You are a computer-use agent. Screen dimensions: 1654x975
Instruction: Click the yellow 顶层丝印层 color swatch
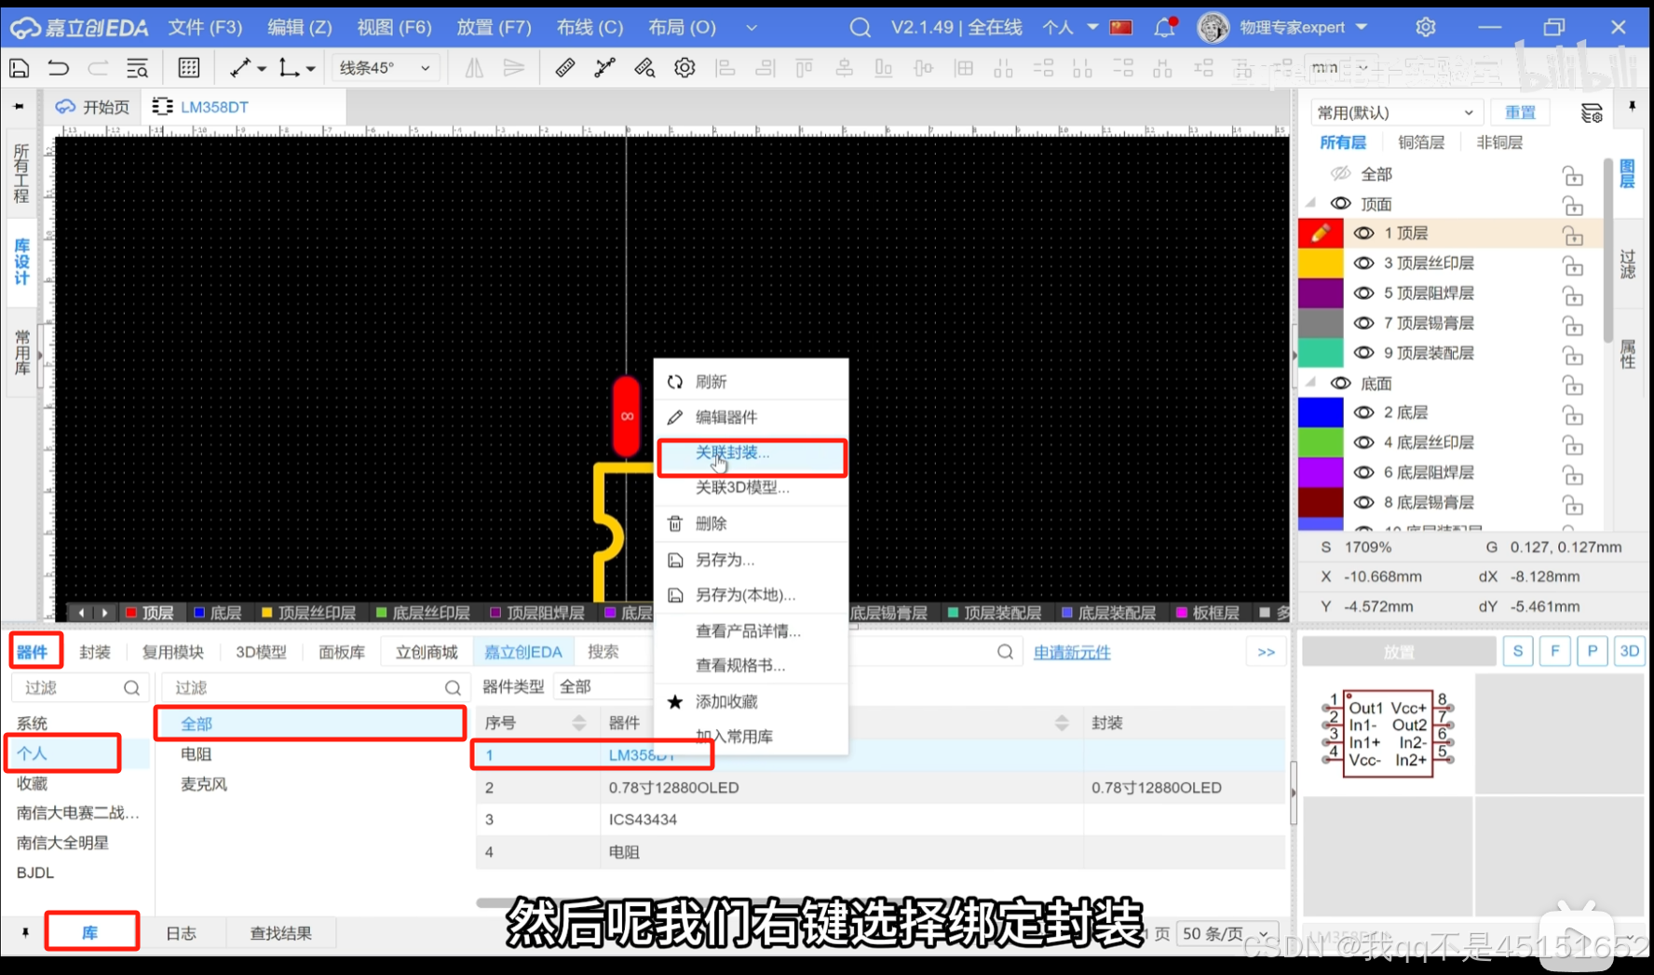1321,263
